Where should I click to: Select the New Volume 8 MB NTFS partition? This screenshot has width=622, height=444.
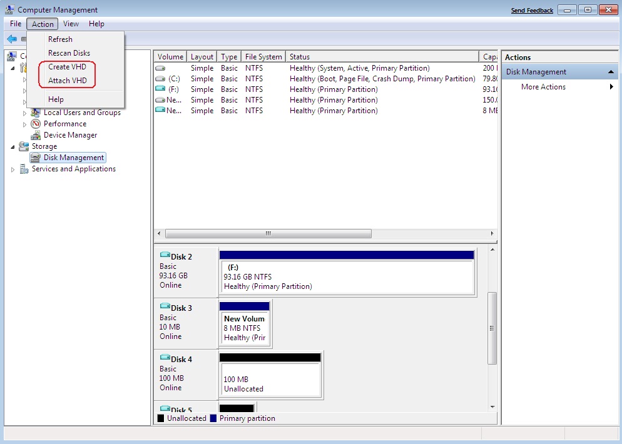(244, 325)
